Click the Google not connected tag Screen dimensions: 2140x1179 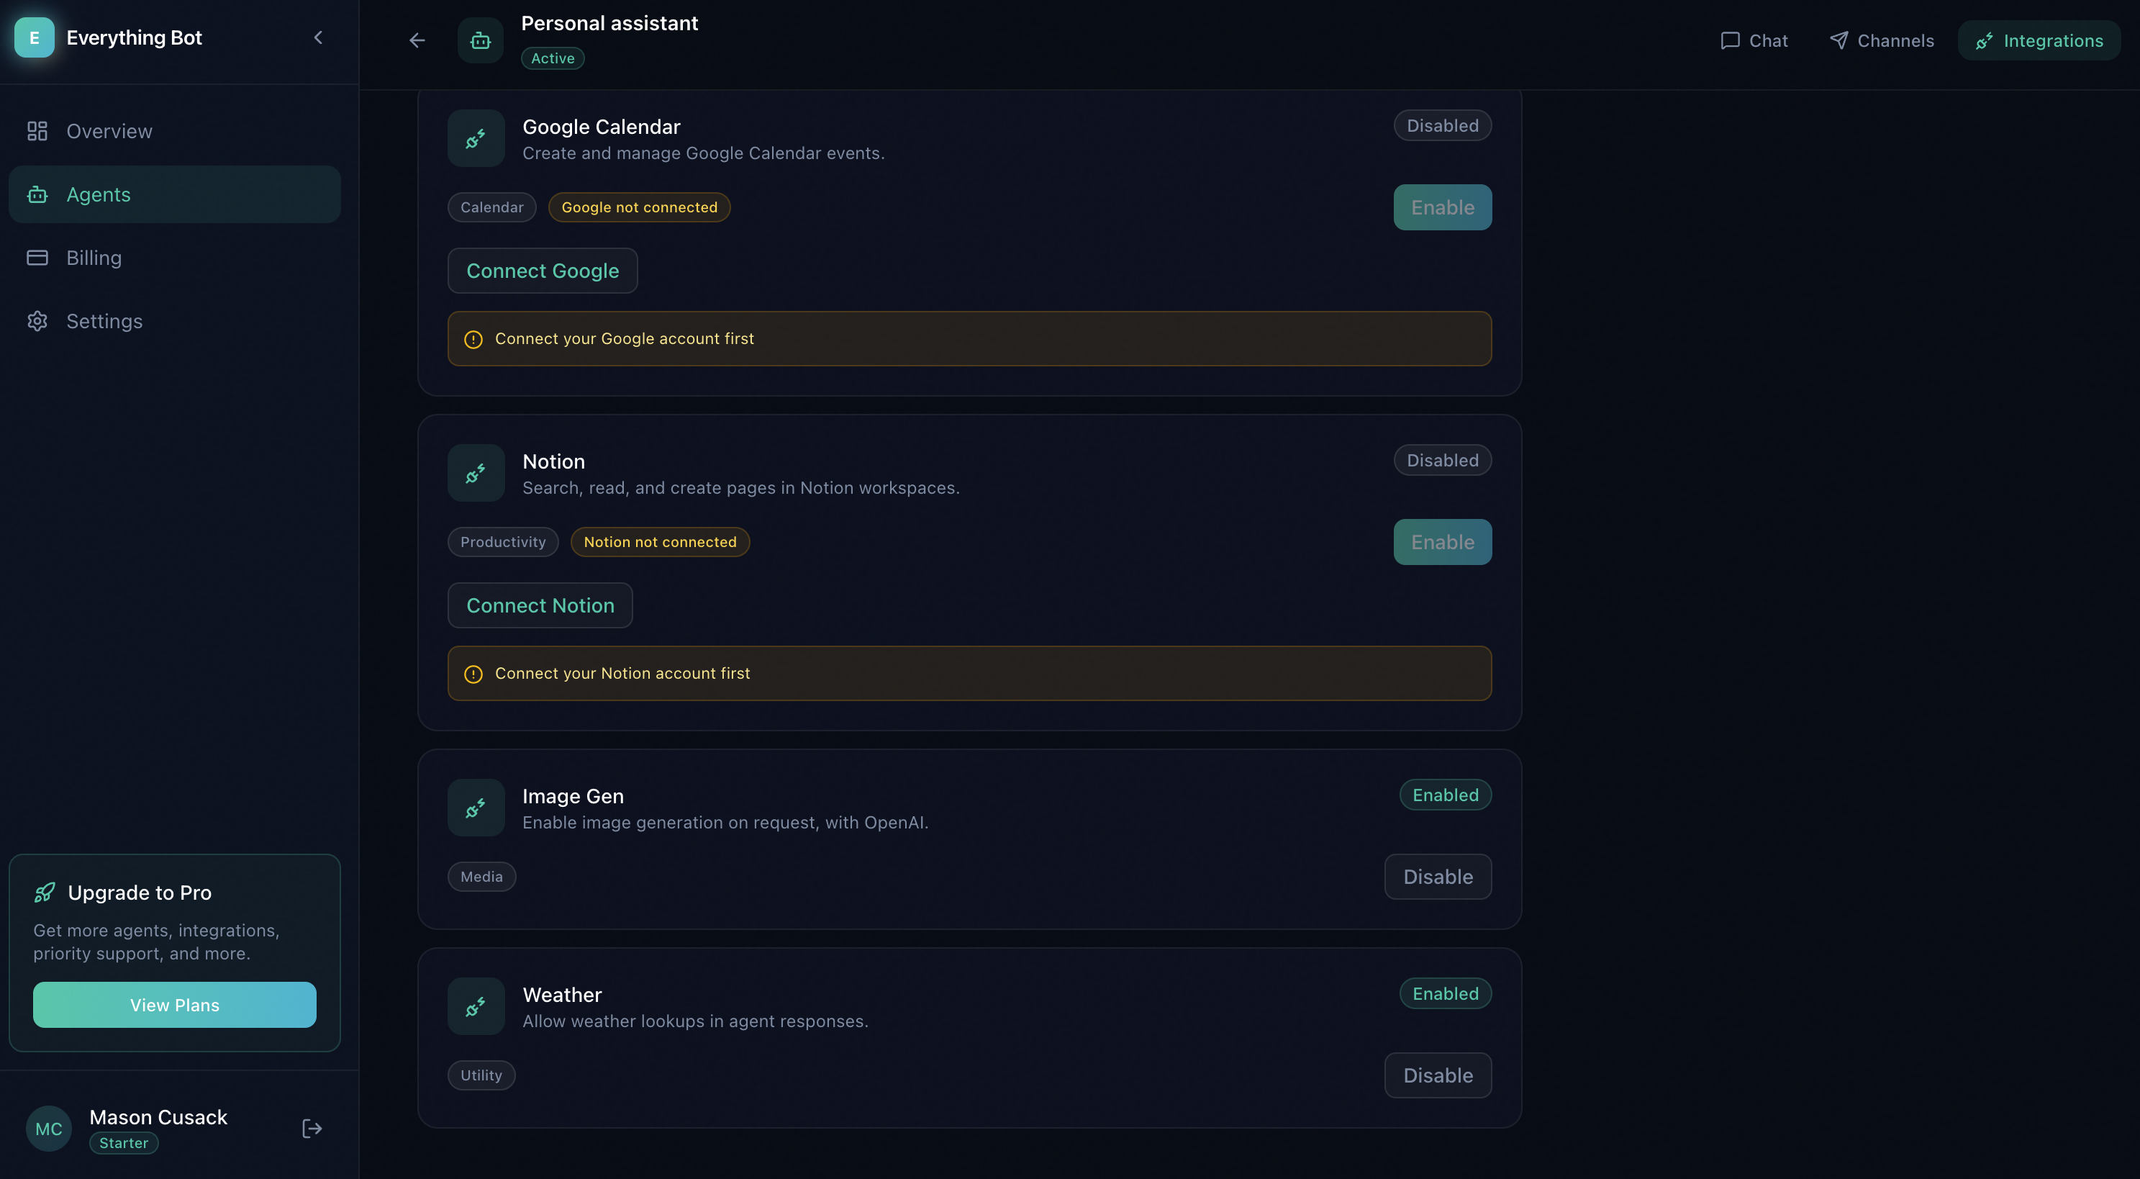coord(639,208)
